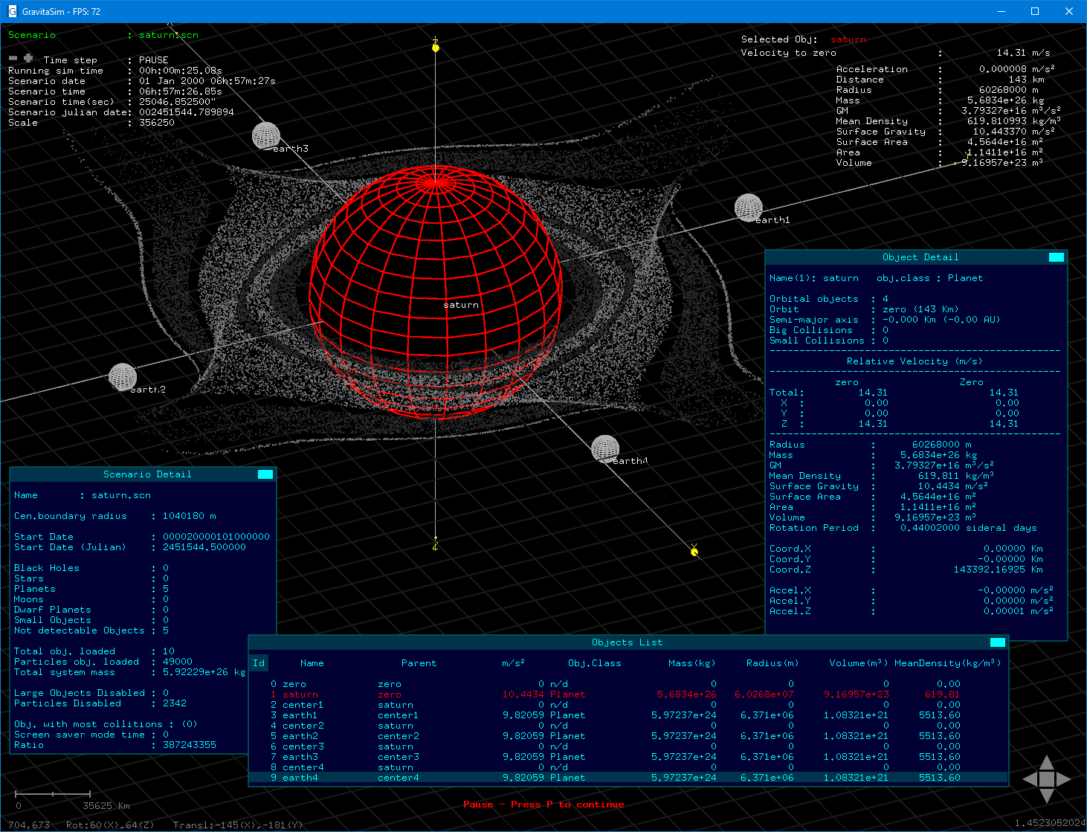Sort Objects List by Id column

point(259,663)
